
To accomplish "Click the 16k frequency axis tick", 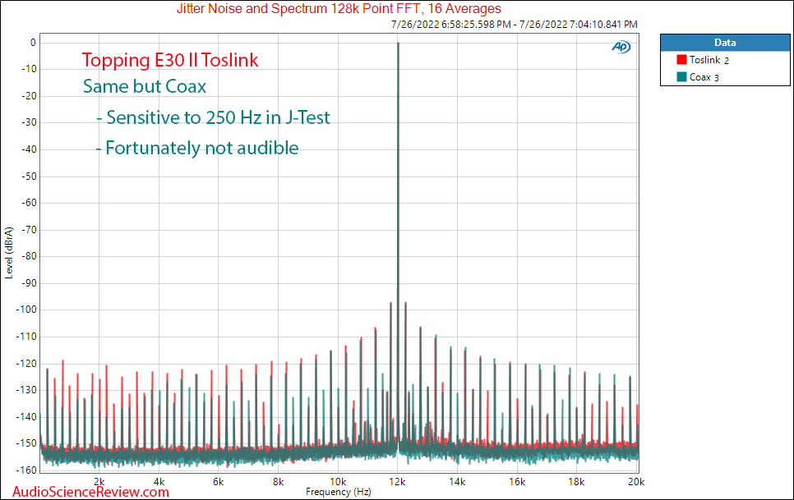I will tap(517, 482).
